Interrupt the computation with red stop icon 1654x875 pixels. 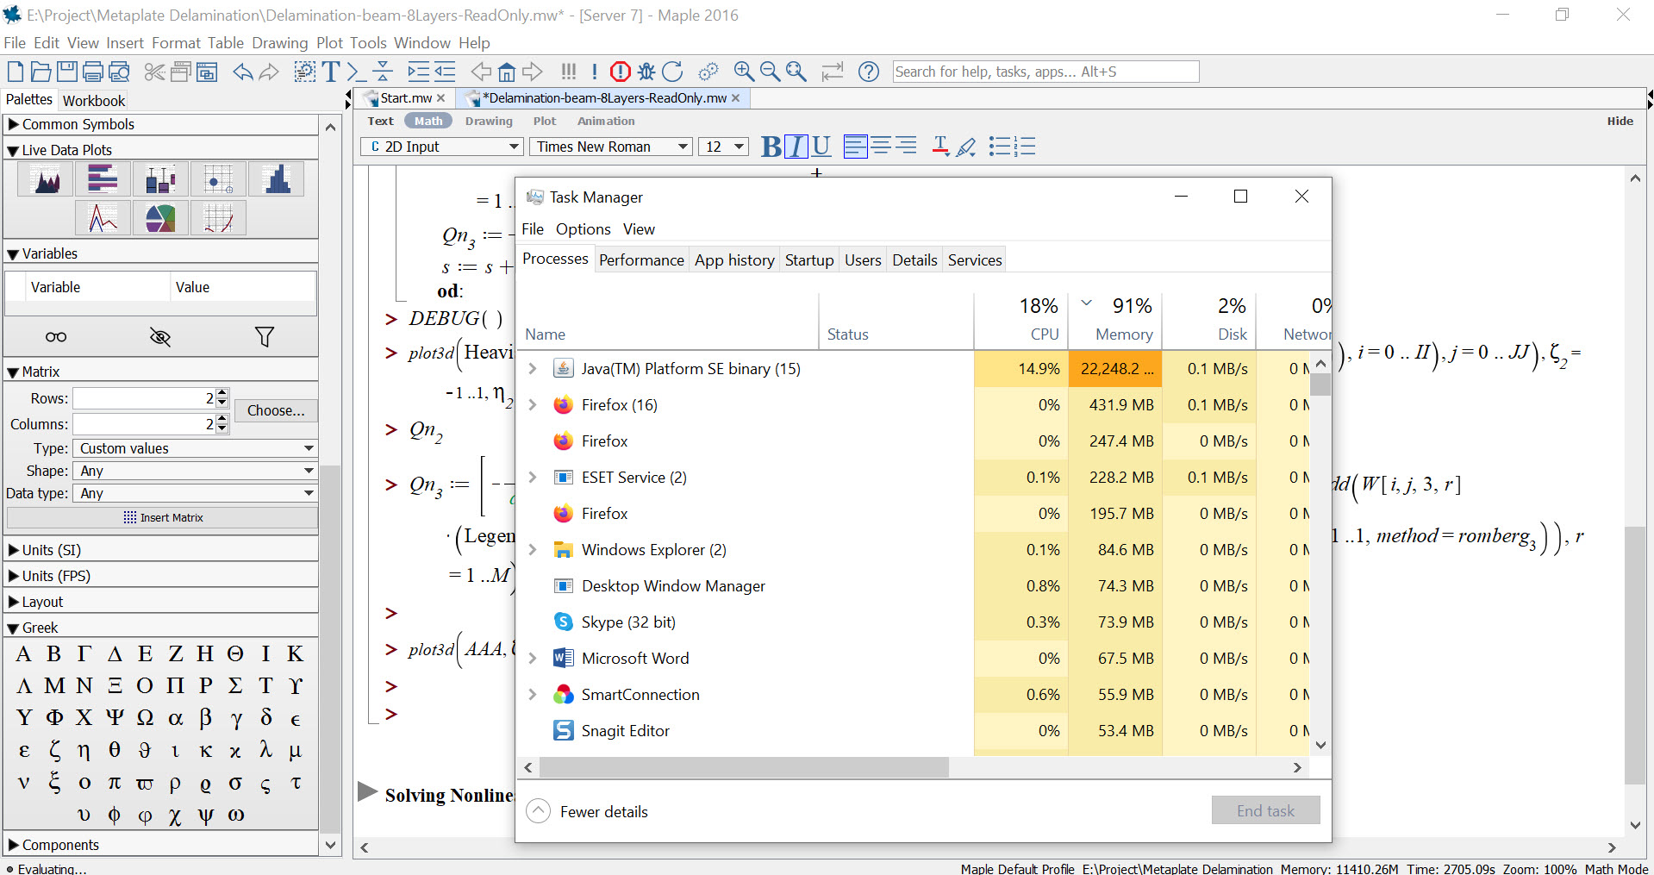click(x=620, y=72)
